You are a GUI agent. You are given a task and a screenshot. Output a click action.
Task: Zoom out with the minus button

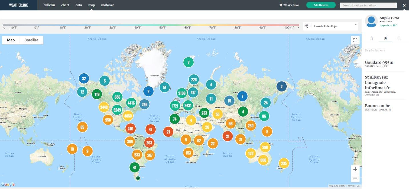pyautogui.click(x=355, y=178)
